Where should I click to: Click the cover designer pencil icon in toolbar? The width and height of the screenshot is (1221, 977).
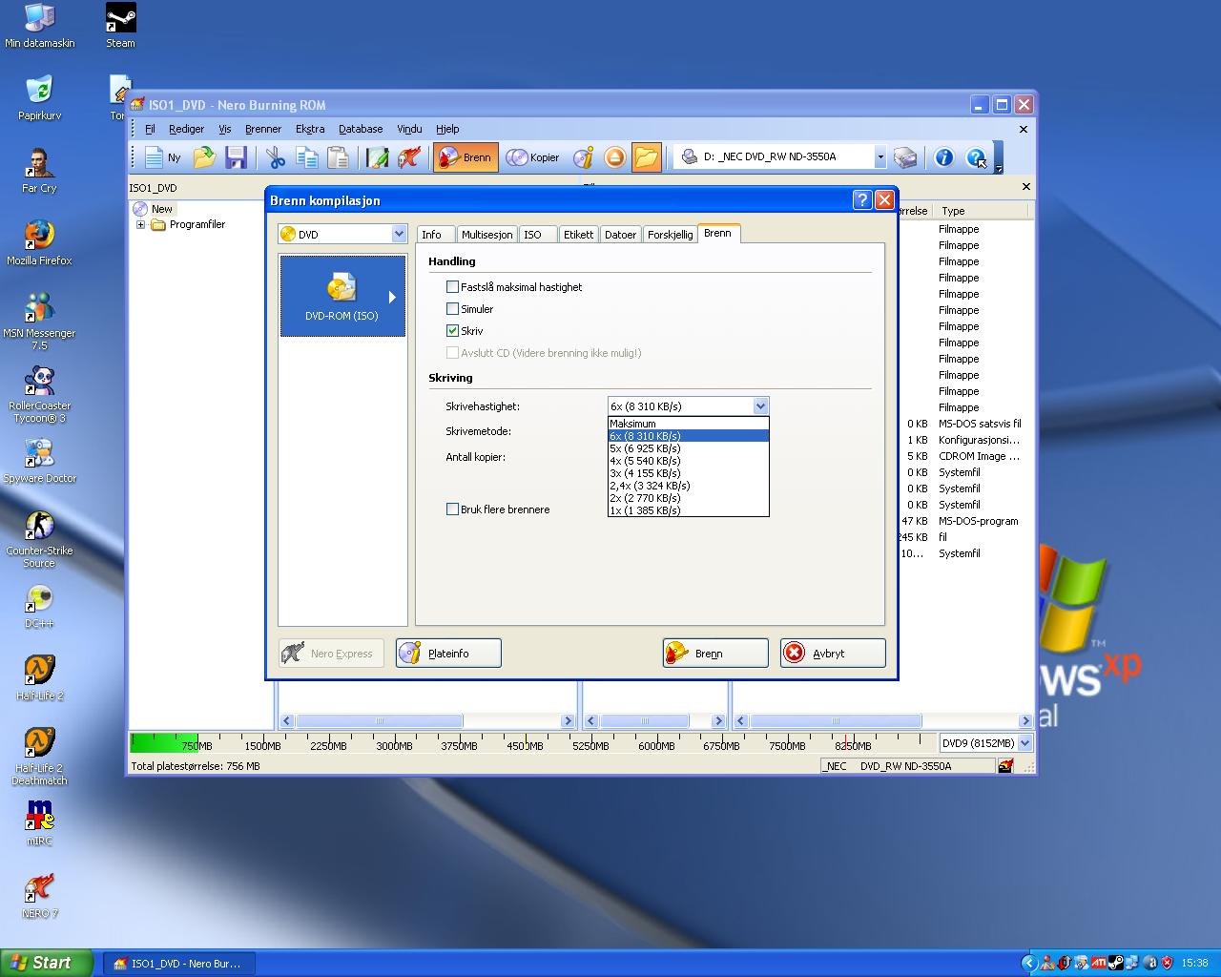pyautogui.click(x=378, y=157)
